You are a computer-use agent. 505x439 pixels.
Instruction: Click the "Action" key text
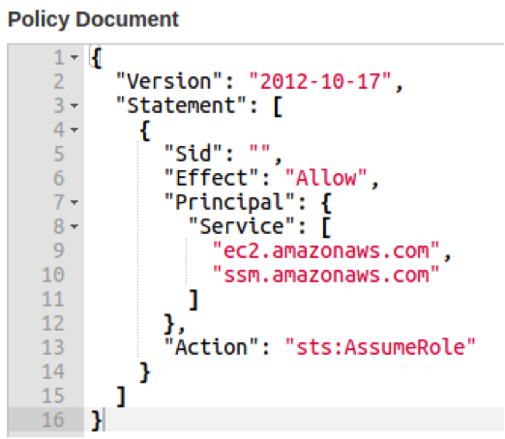tap(211, 347)
